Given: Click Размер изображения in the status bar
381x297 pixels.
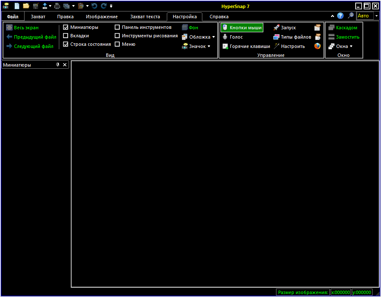Looking at the screenshot, I should click(x=303, y=292).
